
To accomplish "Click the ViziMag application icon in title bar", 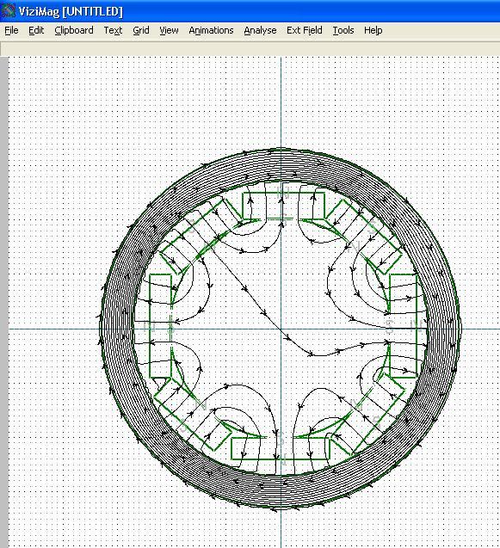I will click(8, 11).
